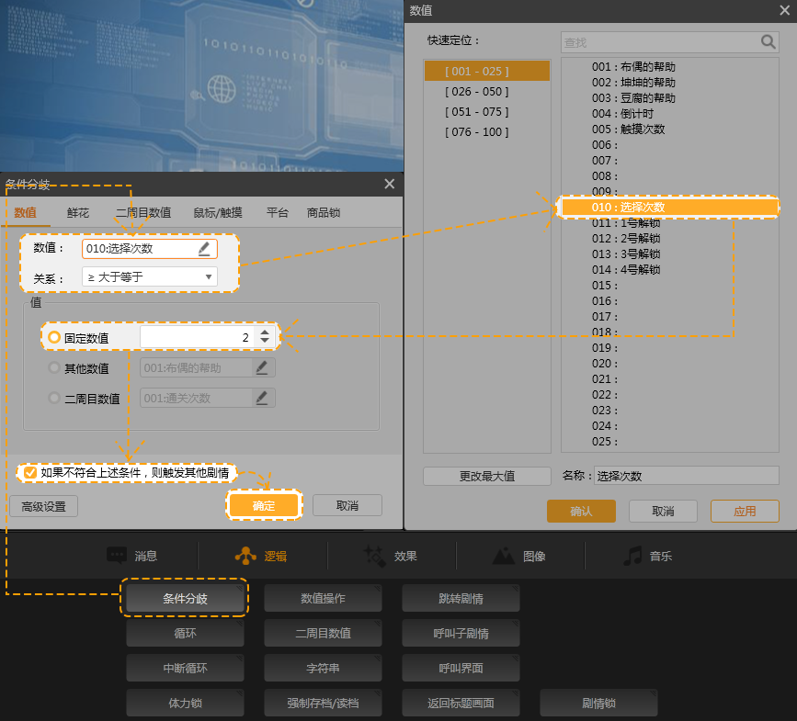The height and width of the screenshot is (721, 797).
Task: Click edit pencil next to 001:通关次数
Action: (x=262, y=398)
